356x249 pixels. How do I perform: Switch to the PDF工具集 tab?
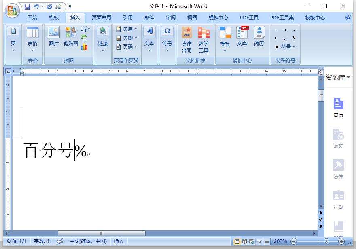tap(282, 18)
